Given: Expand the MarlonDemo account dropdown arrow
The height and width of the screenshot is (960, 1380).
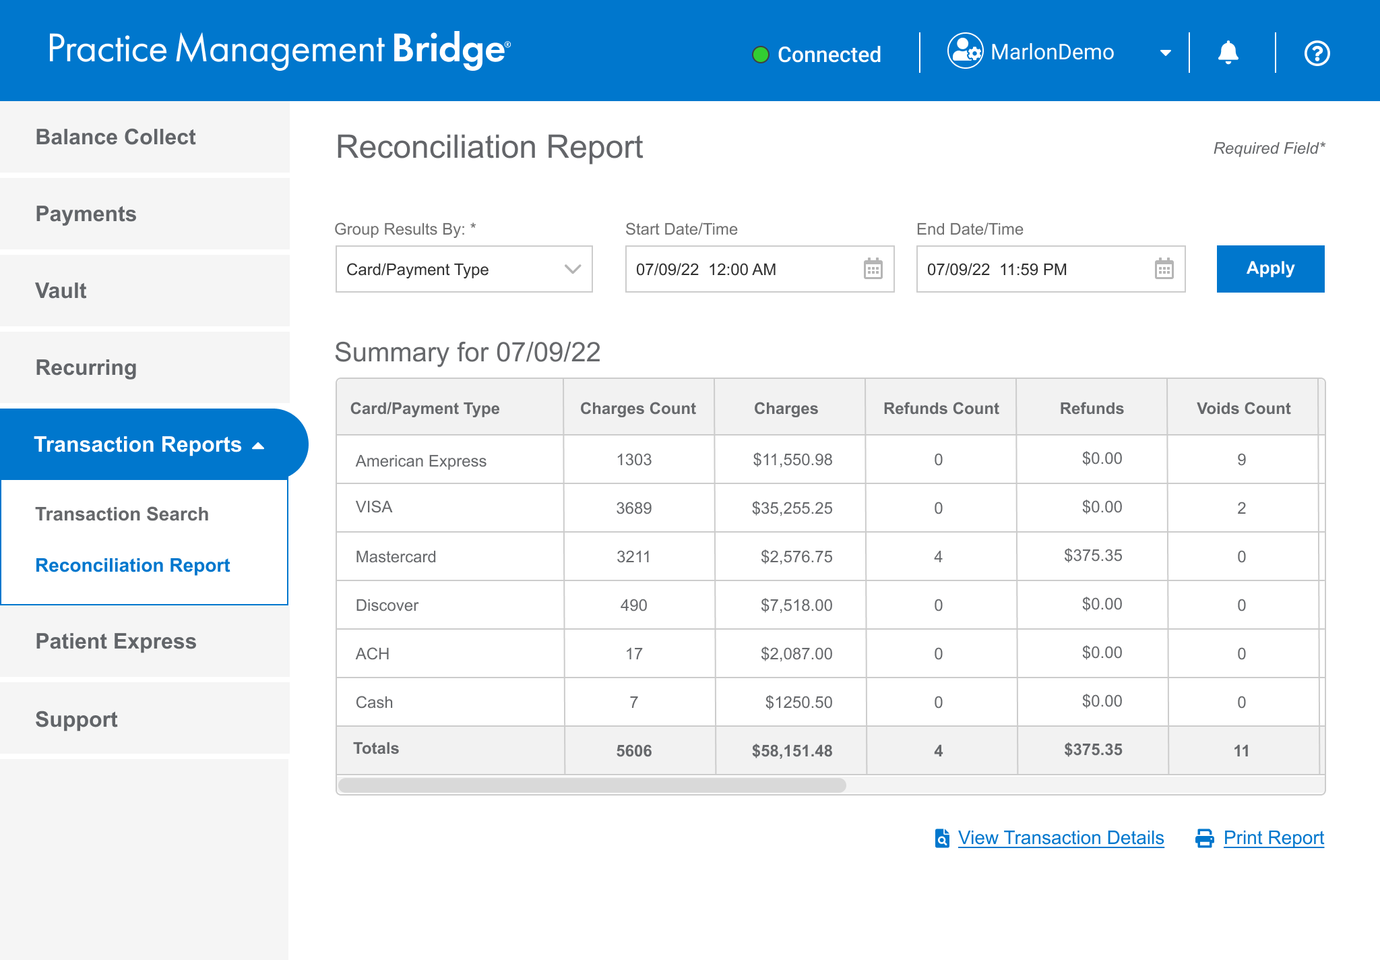Looking at the screenshot, I should [x=1165, y=53].
